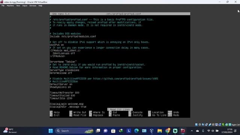Open the chat app taskbar icon
The height and width of the screenshot is (135, 240).
(105, 131)
